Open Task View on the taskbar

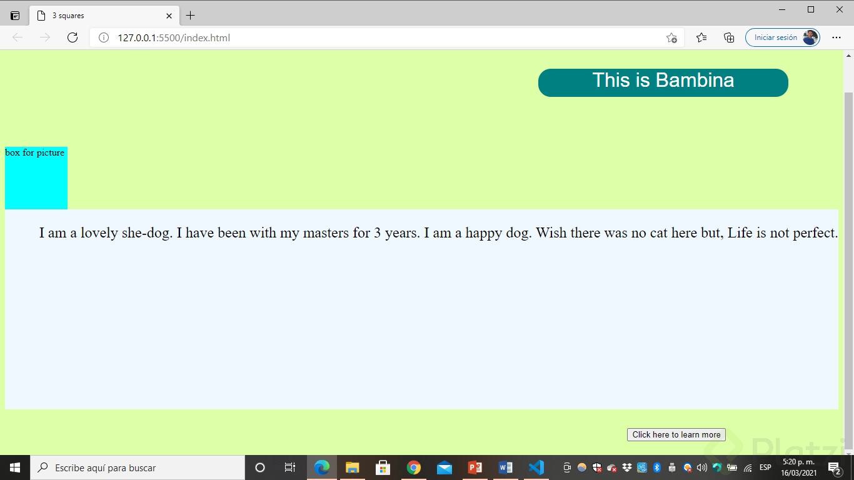click(x=290, y=467)
